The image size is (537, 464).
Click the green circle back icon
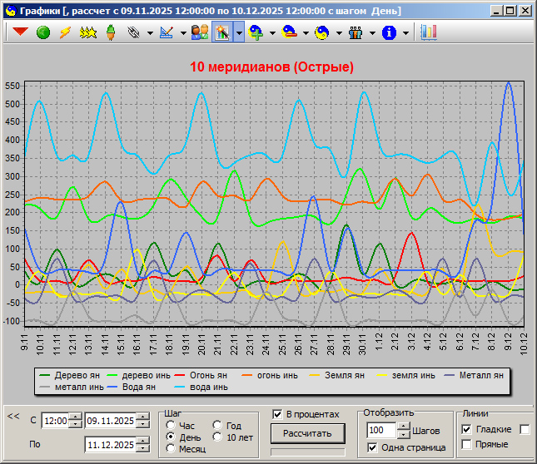[x=43, y=32]
